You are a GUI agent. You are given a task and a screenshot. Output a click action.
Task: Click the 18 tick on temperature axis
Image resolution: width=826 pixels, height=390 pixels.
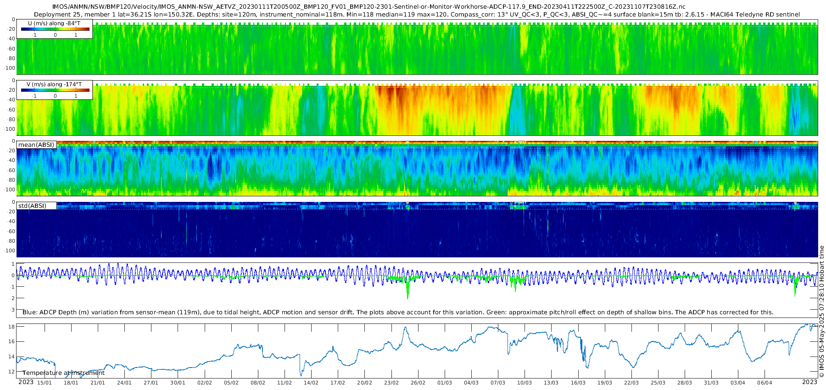[12, 327]
